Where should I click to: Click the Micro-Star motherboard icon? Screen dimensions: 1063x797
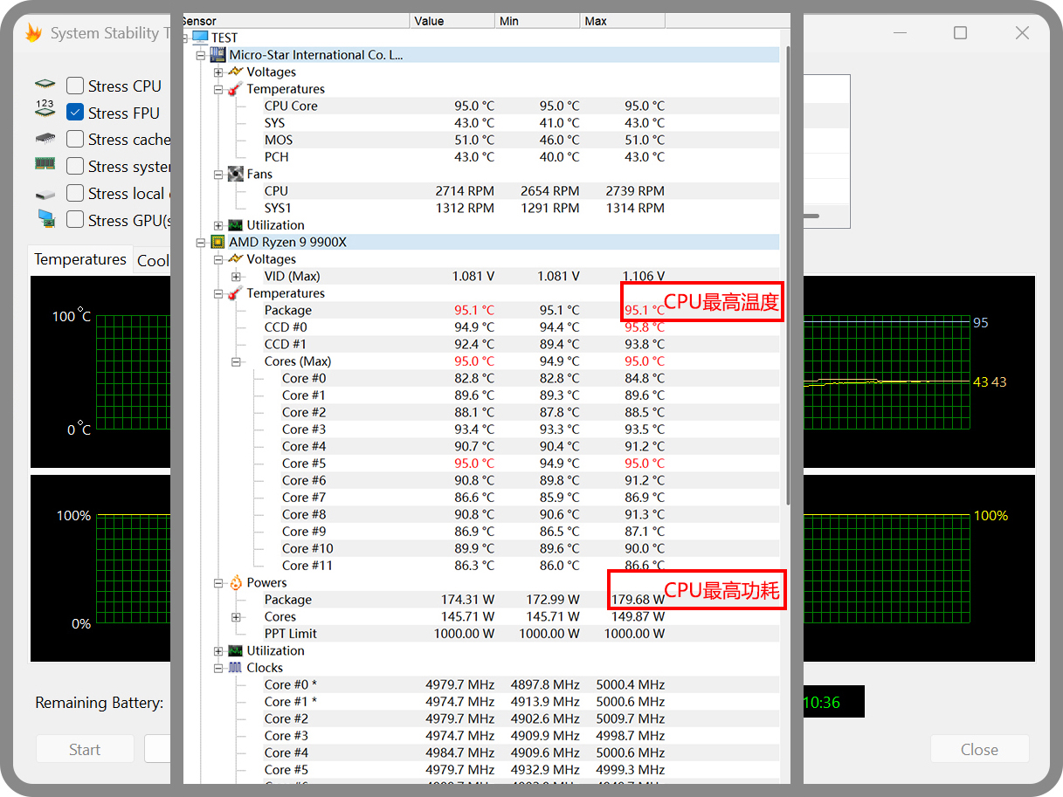(218, 55)
